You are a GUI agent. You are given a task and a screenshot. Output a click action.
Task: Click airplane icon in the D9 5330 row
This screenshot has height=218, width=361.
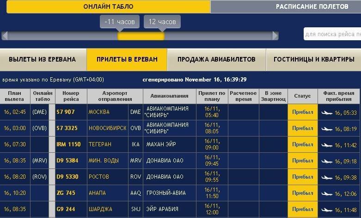click(x=327, y=177)
